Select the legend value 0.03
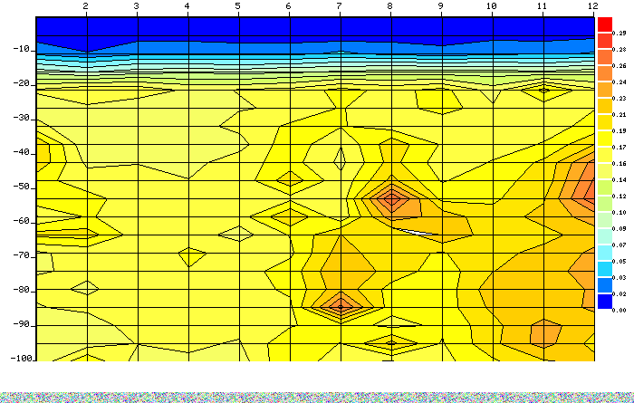Screen dimensions: 634x403 click(619, 278)
